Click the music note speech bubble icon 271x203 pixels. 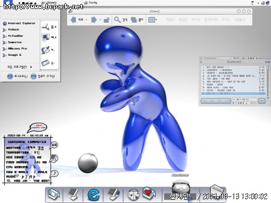pyautogui.click(x=54, y=174)
